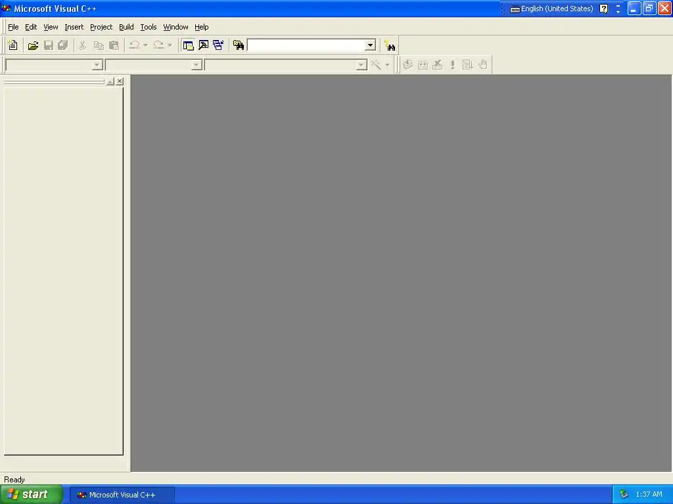Click the language bar help icon
This screenshot has width=673, height=504.
[x=603, y=9]
